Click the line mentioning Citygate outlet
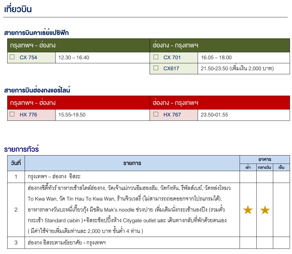This screenshot has height=254, width=292. (x=127, y=220)
